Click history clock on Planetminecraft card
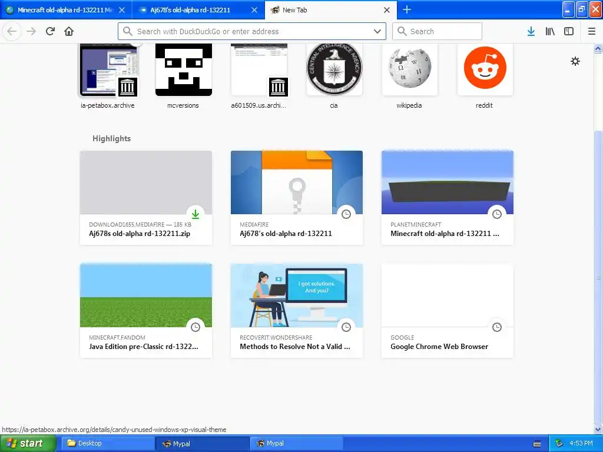603x452 pixels. click(x=497, y=214)
